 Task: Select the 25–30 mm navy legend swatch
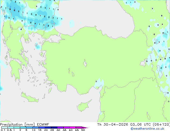point(54,128)
